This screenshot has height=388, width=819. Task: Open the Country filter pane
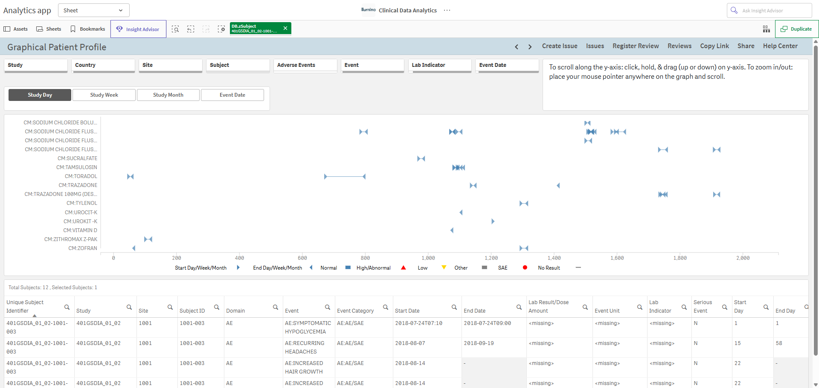[103, 65]
